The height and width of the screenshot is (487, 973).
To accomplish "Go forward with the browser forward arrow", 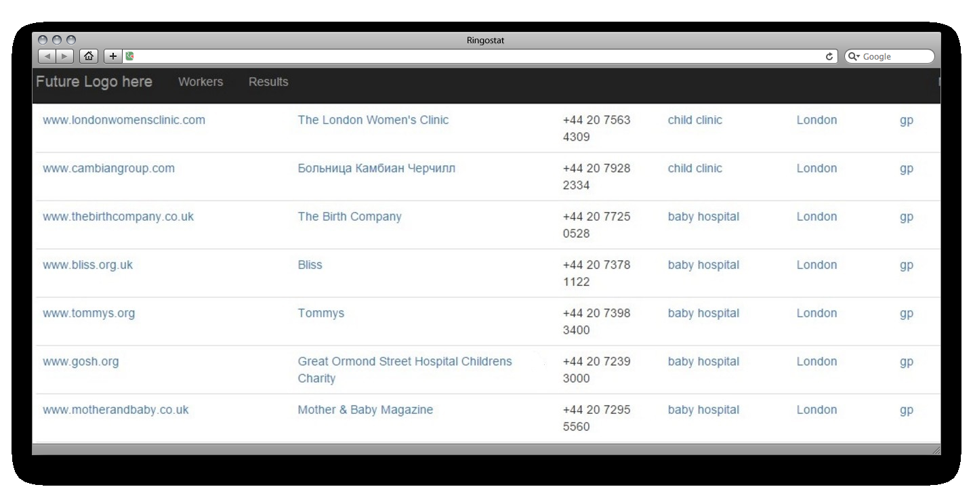I will (64, 56).
